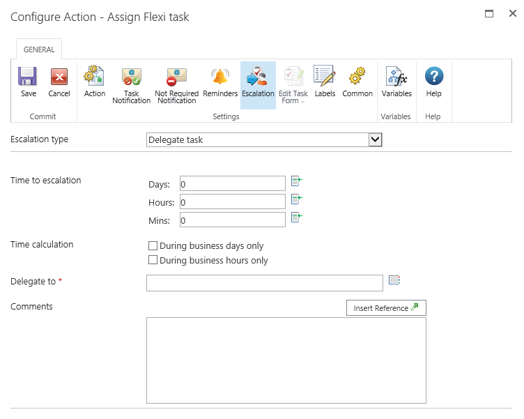
Task: Switch to the GENERAL ribbon tab
Action: click(40, 50)
